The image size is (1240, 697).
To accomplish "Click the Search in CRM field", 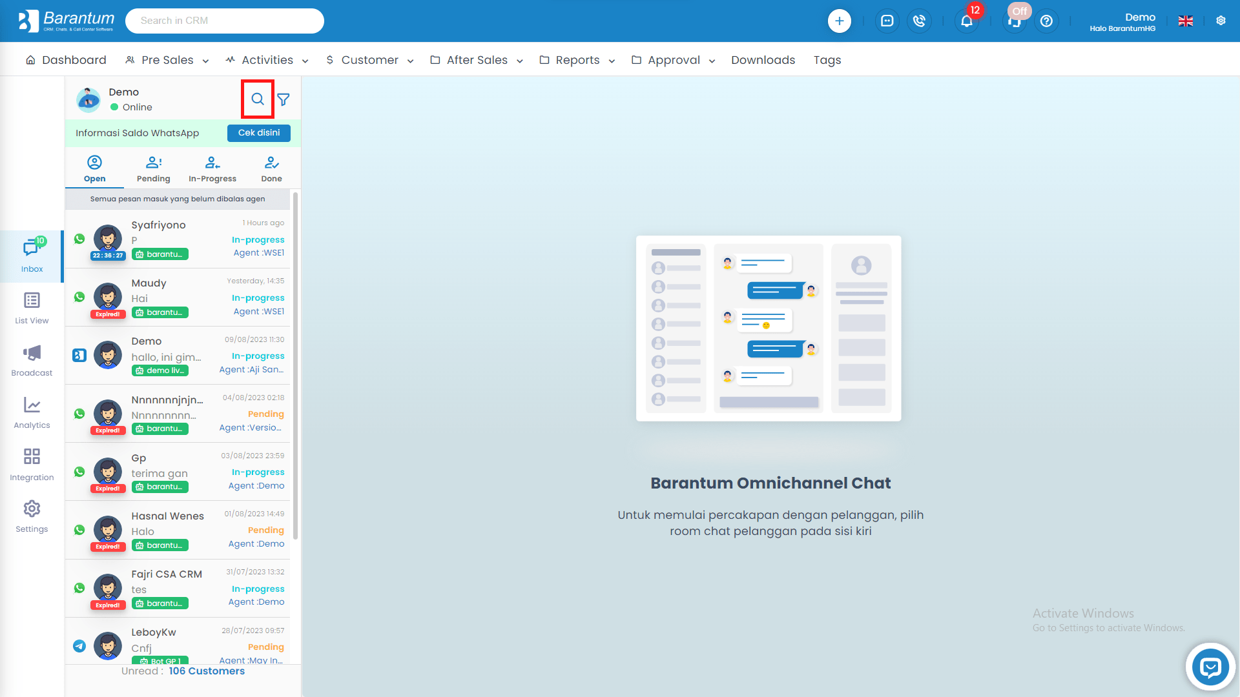I will point(225,21).
